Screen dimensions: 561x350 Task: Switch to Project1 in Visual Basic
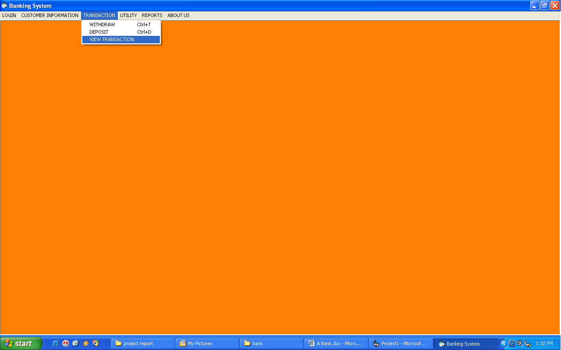[x=400, y=343]
